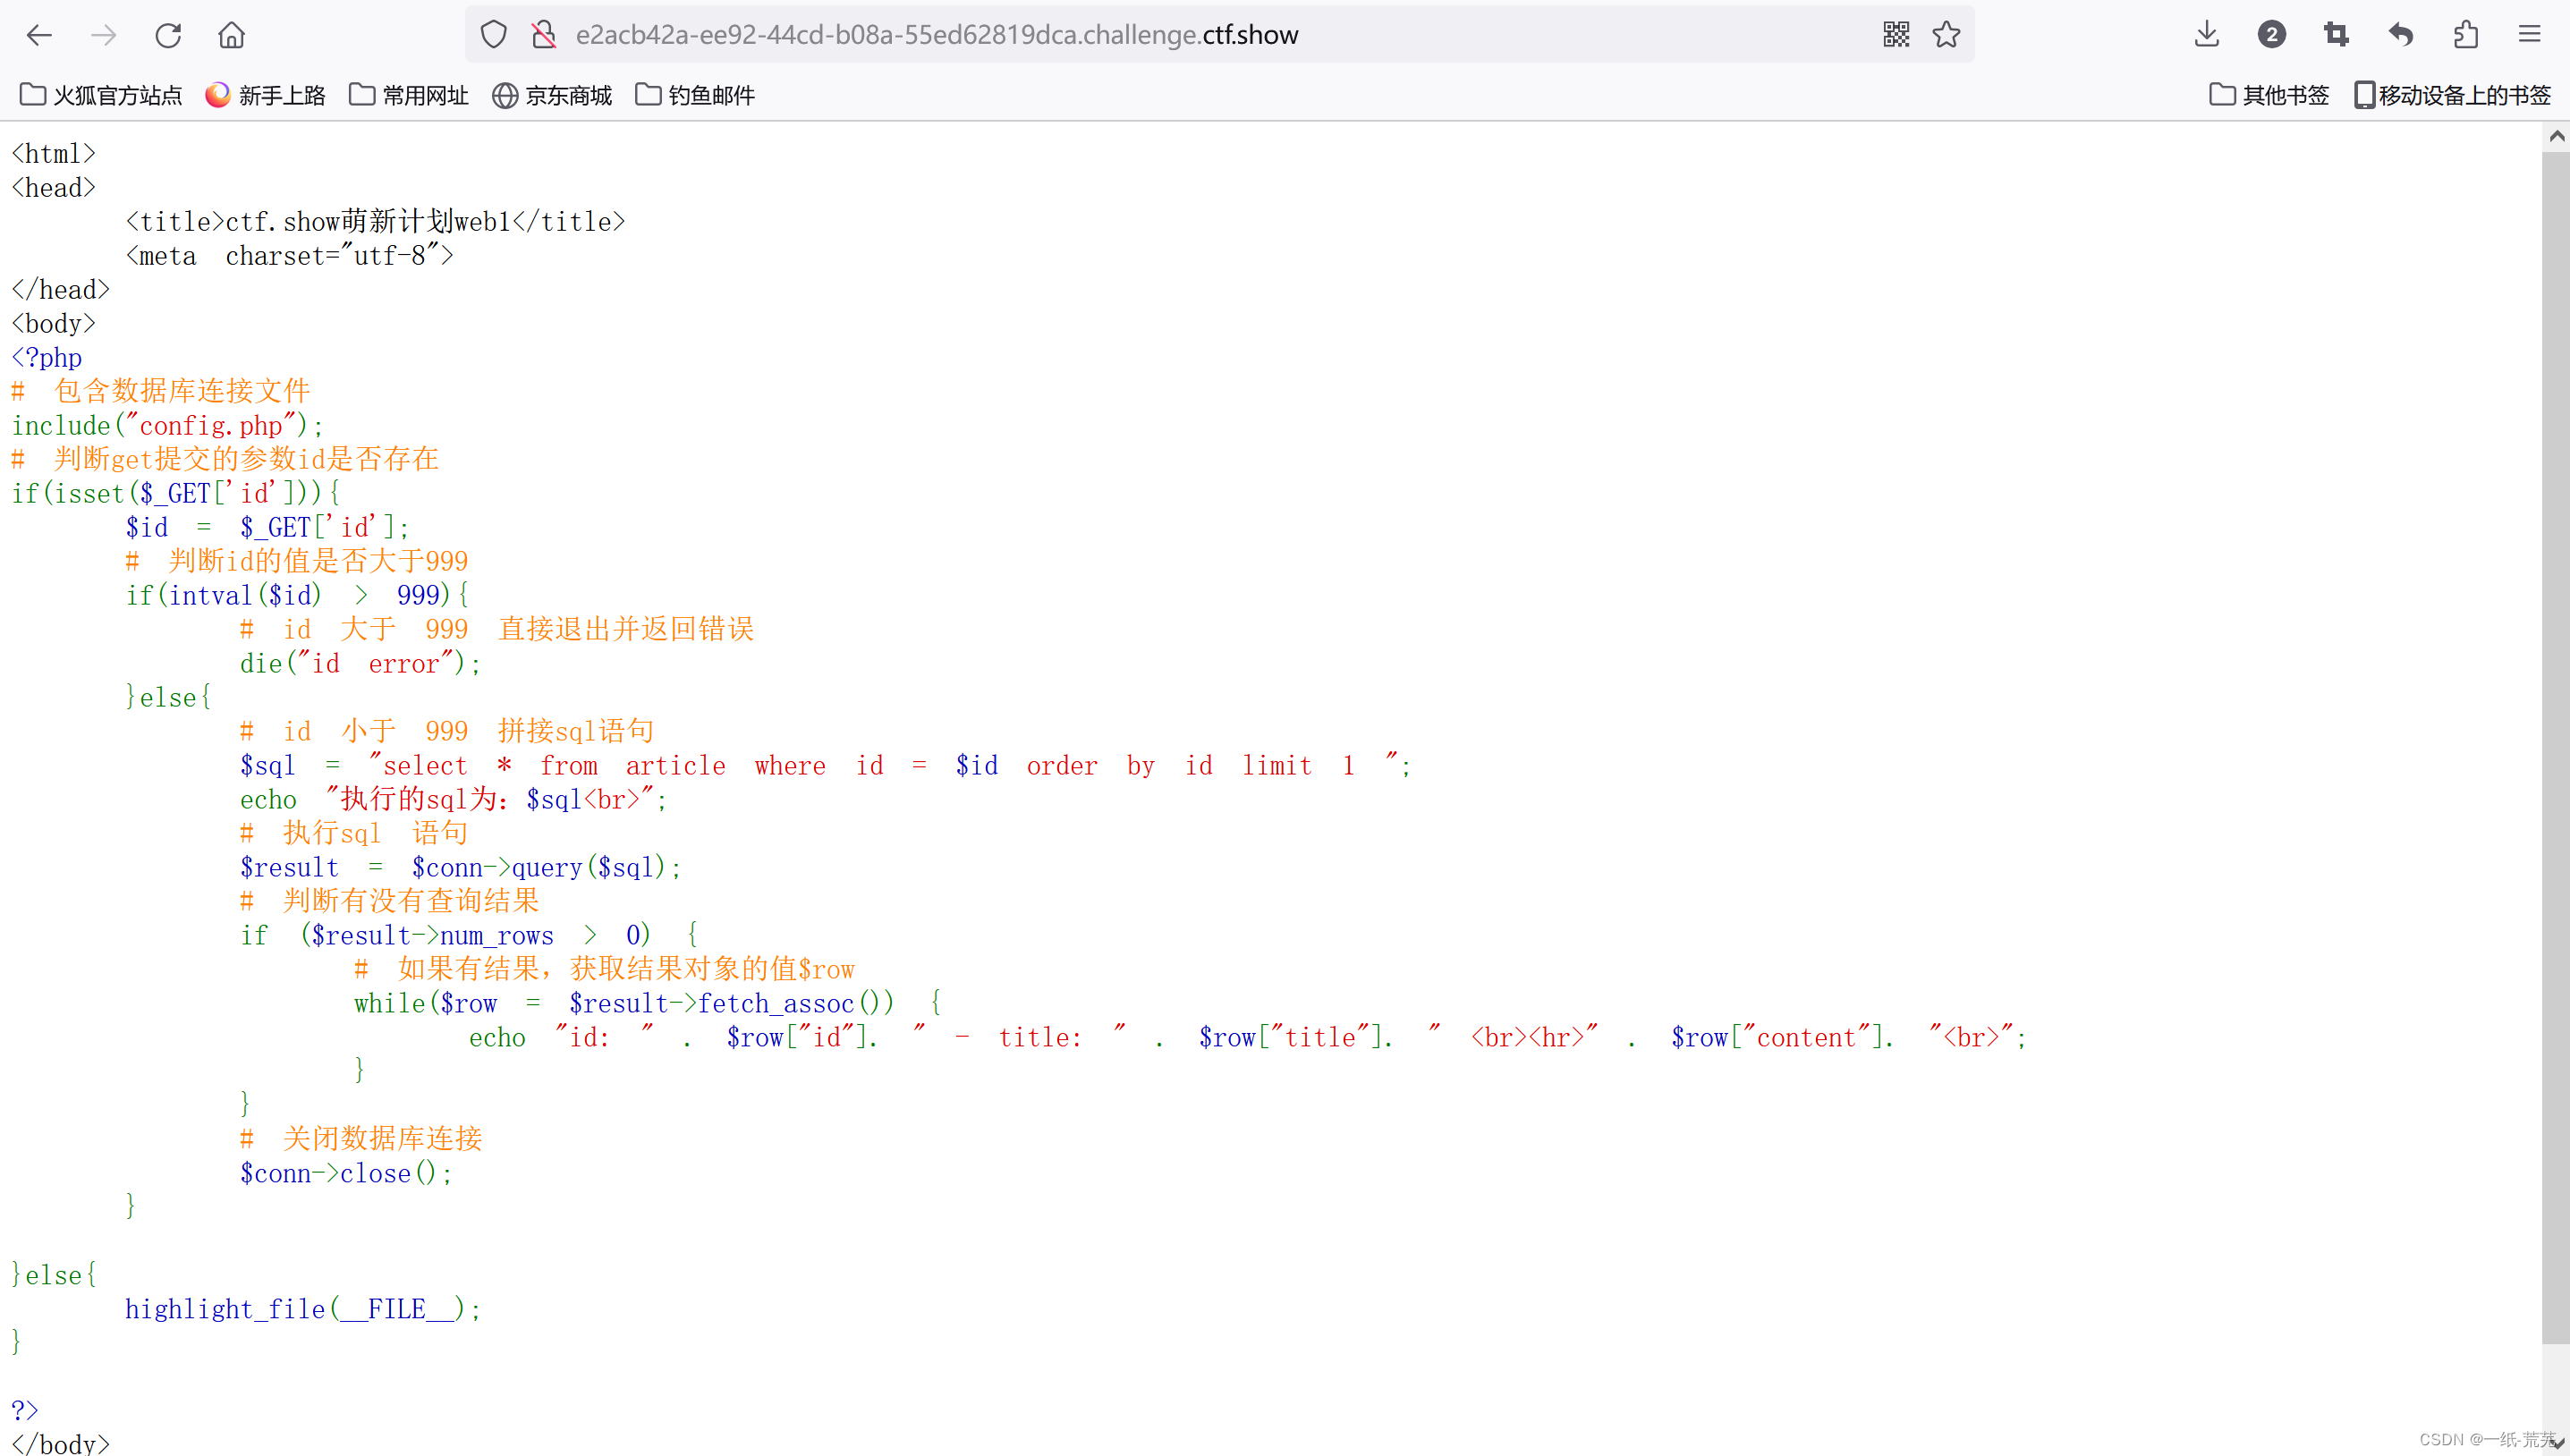Open the extensions puzzle menu
This screenshot has width=2570, height=1456.
[x=2465, y=35]
